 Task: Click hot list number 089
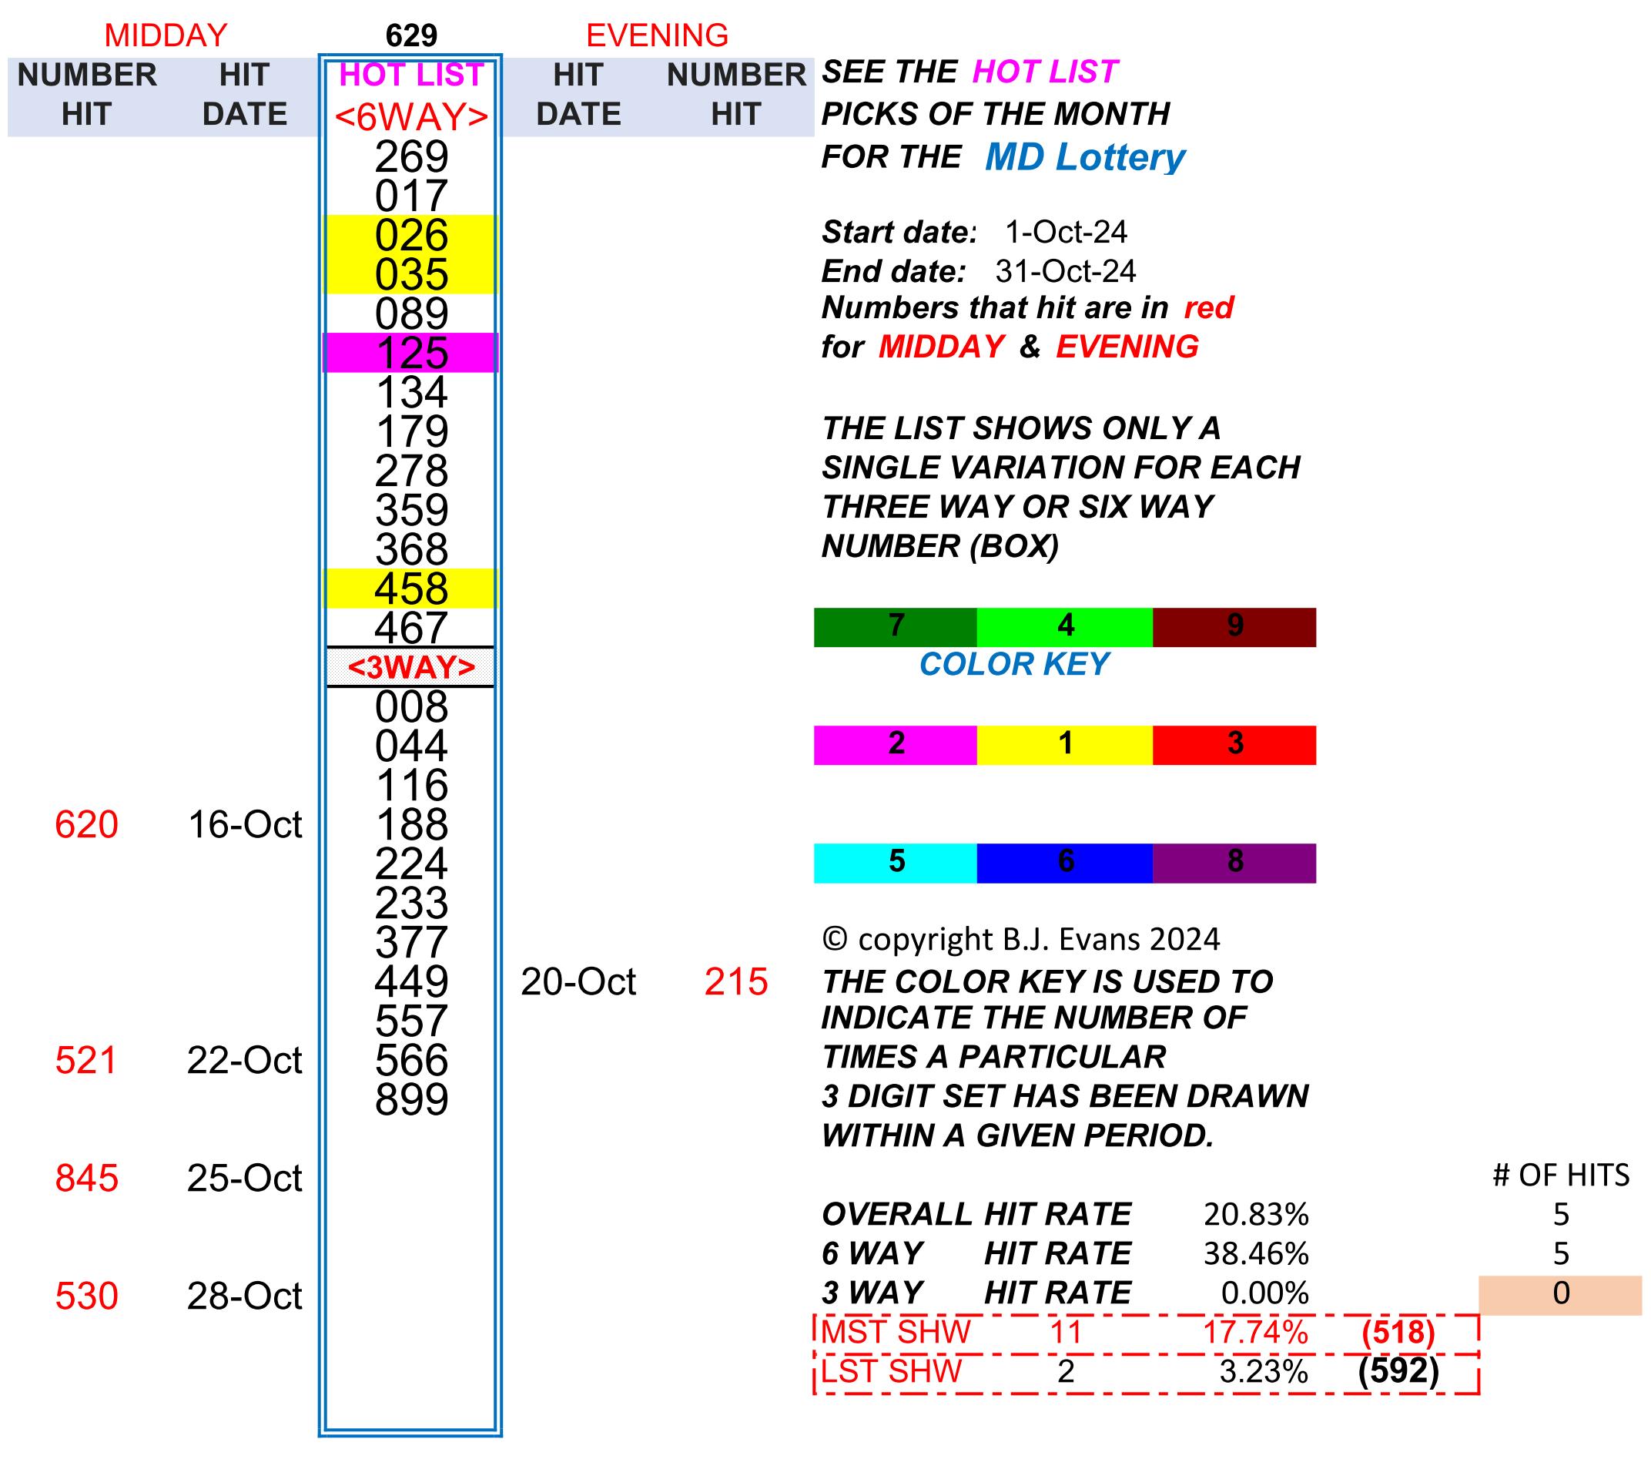(411, 314)
